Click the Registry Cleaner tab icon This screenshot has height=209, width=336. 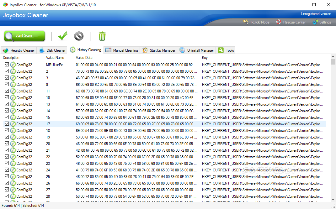6,50
